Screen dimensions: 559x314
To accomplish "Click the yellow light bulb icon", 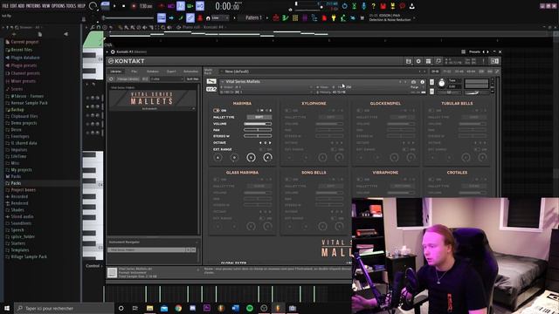I will click(334, 17).
